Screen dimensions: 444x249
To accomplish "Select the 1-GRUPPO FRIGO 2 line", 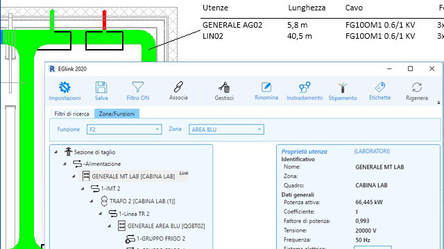I will point(160,239).
